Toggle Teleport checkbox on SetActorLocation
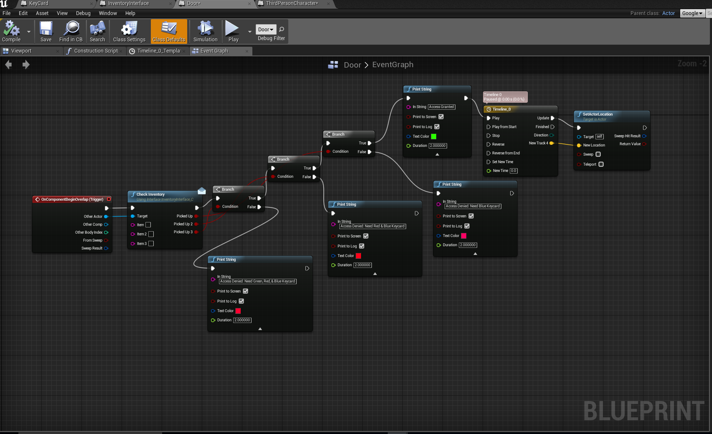 [x=601, y=164]
